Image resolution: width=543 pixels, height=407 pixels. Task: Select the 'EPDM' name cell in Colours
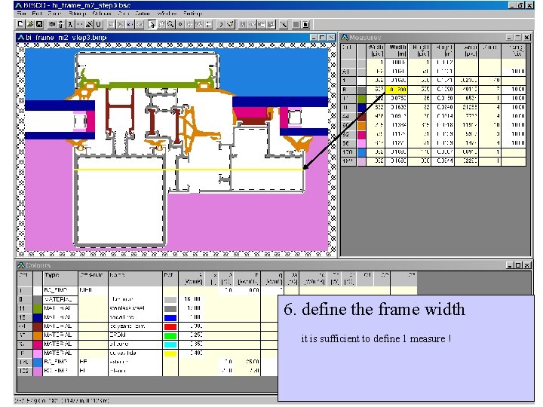pyautogui.click(x=135, y=335)
